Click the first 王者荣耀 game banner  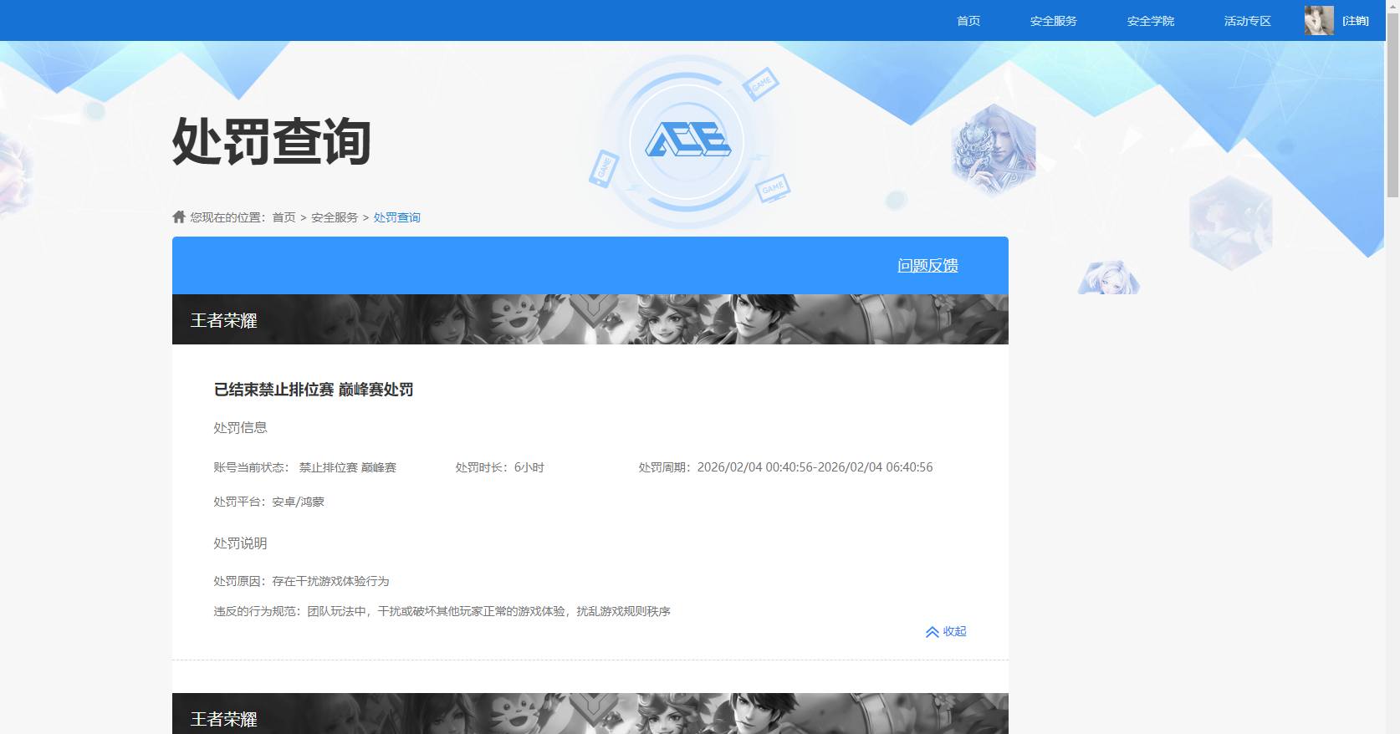(x=590, y=319)
